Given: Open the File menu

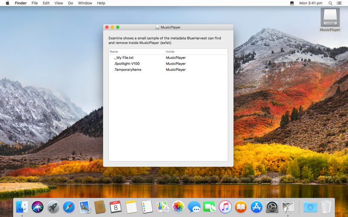Looking at the screenshot, I should click(x=34, y=3).
